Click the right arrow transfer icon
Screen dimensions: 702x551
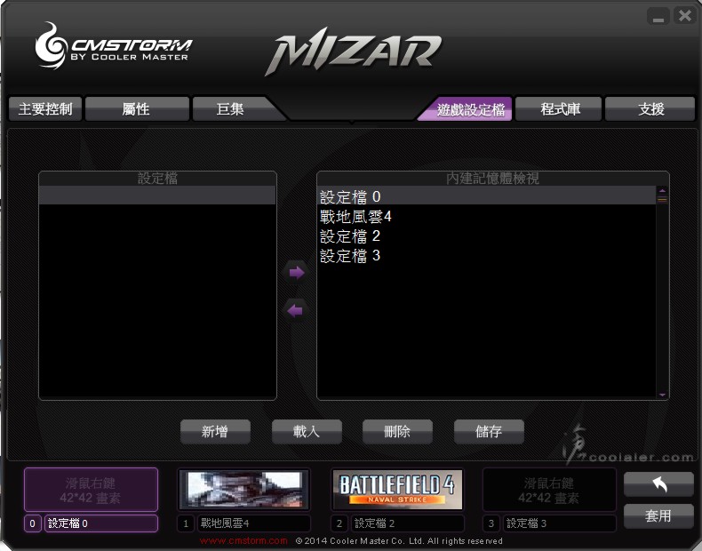(x=297, y=272)
